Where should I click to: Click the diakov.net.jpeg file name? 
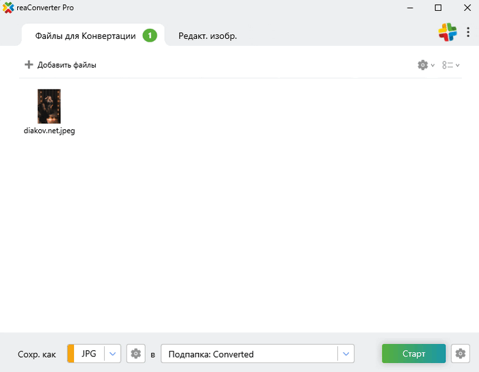[49, 131]
